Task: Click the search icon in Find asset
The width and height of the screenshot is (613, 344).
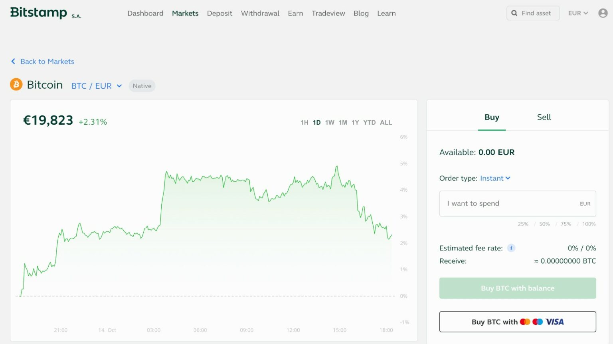Action: 515,13
